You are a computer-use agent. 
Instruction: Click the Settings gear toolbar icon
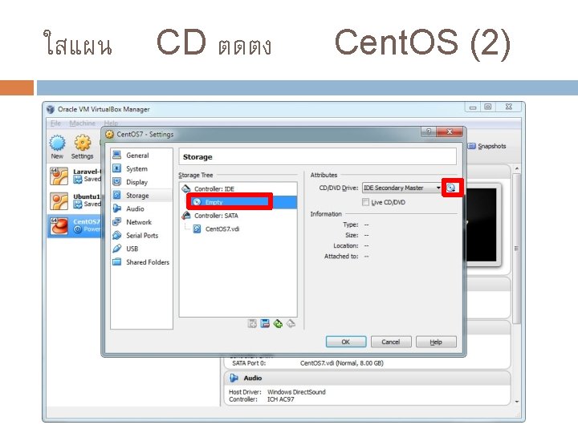click(82, 147)
